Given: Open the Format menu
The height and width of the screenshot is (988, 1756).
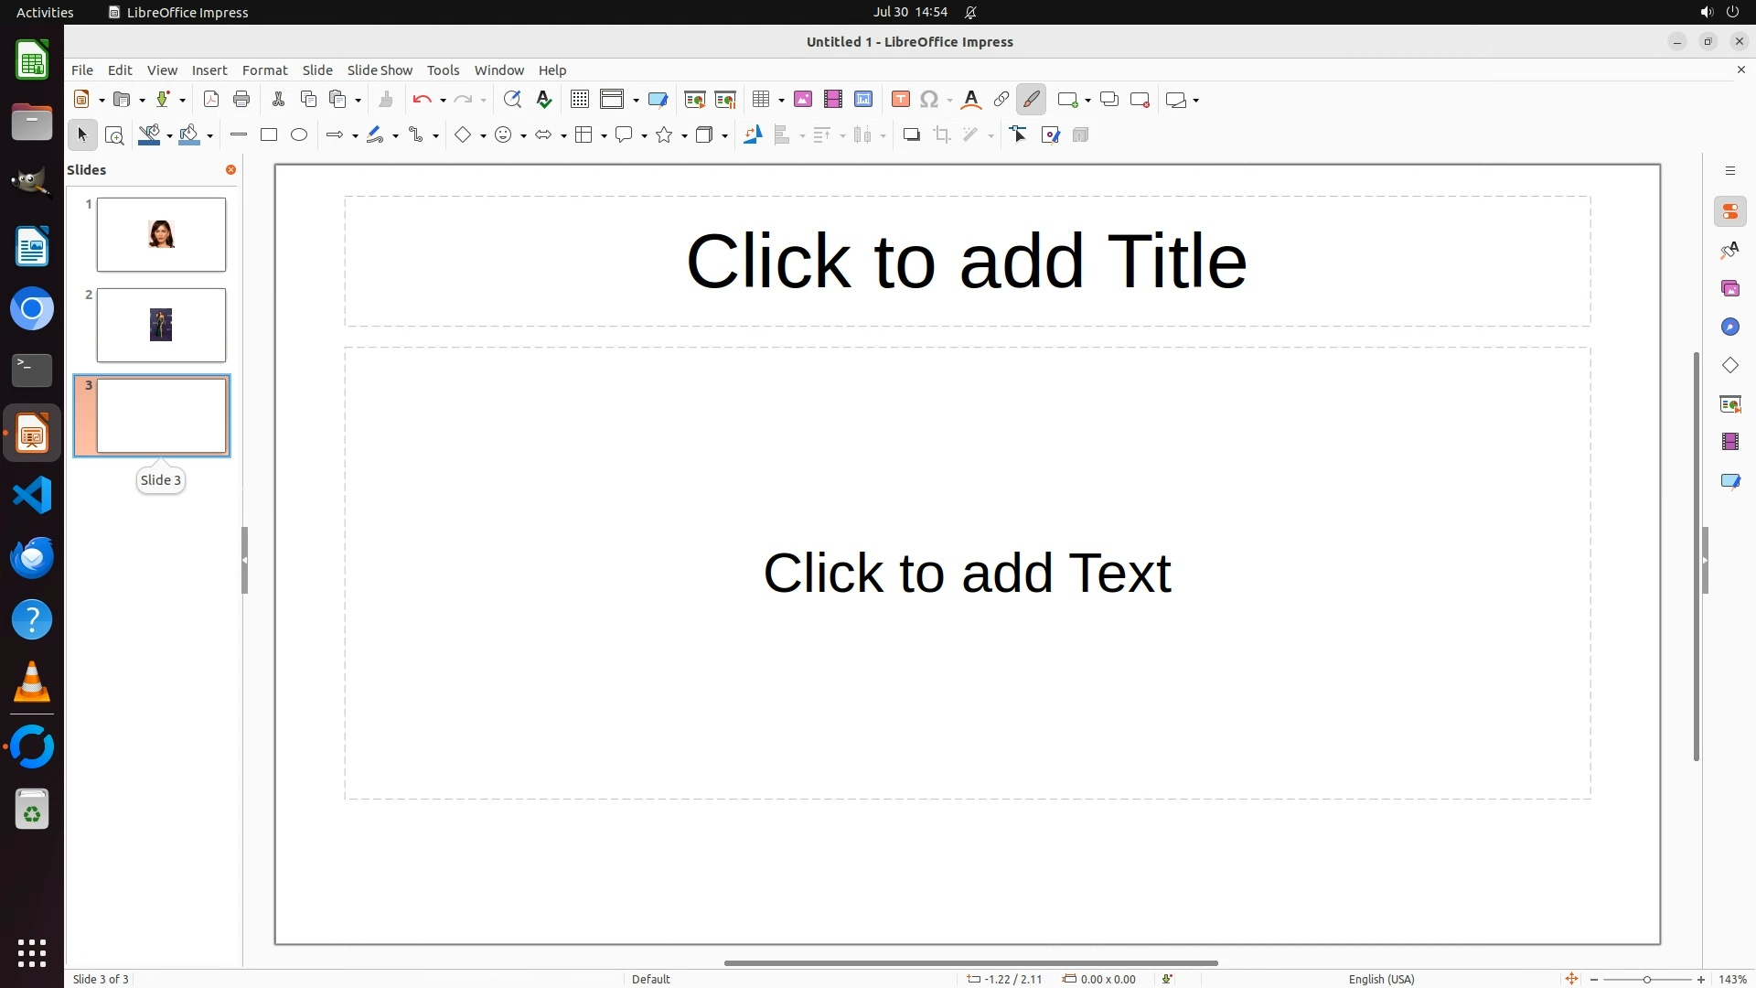Looking at the screenshot, I should [264, 70].
